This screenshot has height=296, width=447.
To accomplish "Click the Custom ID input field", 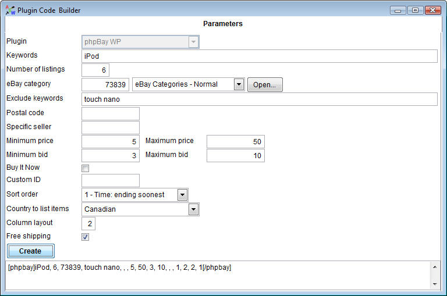I will [x=111, y=181].
